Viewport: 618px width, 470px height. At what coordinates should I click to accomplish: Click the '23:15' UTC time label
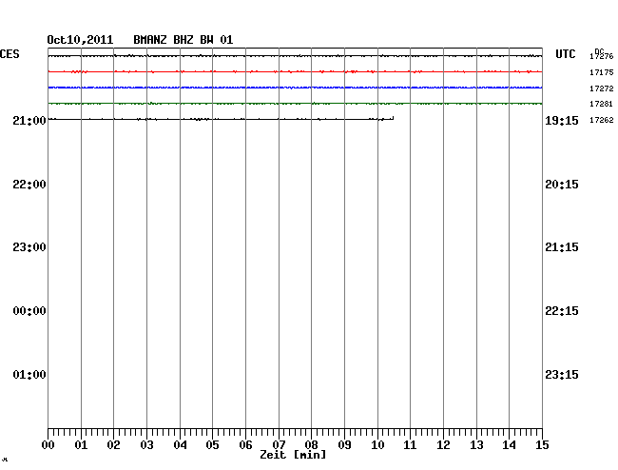pos(562,374)
